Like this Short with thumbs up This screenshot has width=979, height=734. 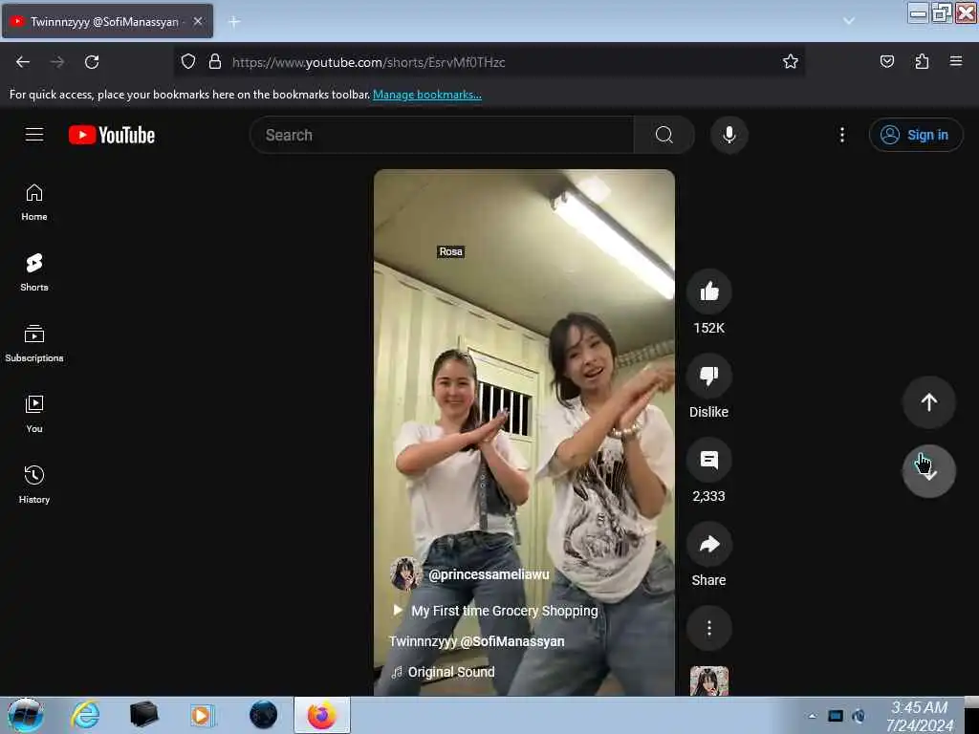pos(709,291)
